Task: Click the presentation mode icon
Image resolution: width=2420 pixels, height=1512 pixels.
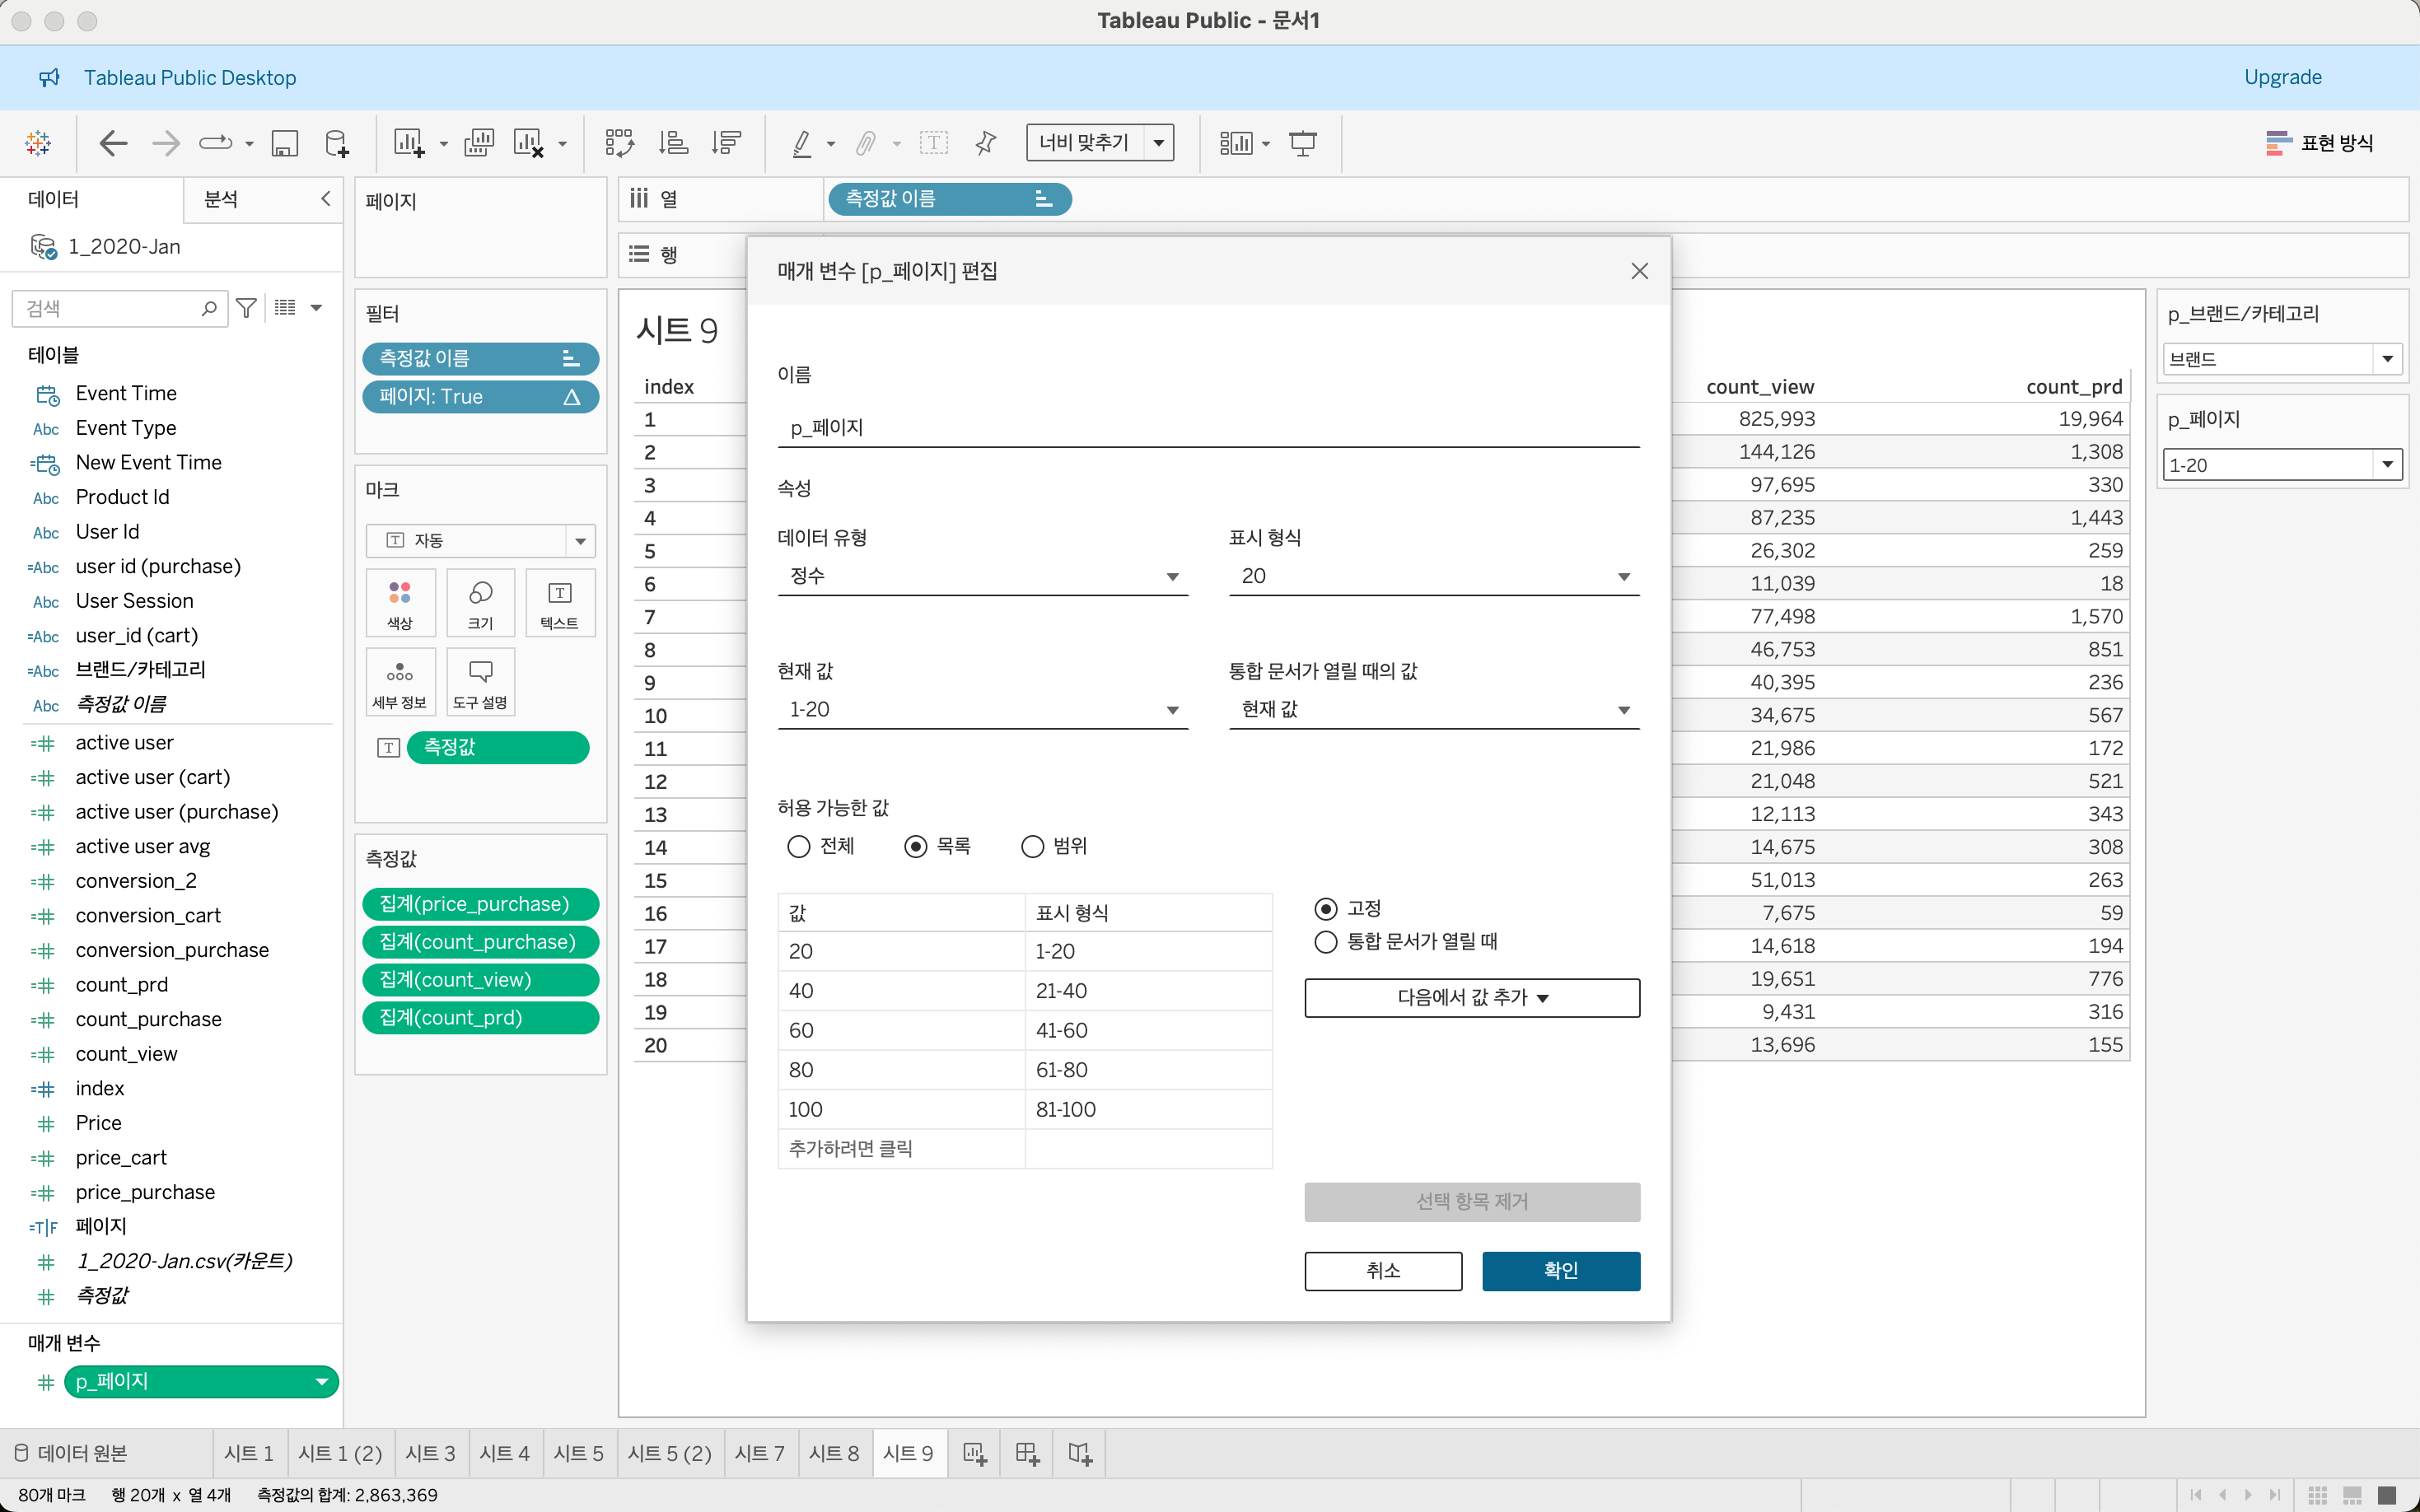Action: point(1302,143)
